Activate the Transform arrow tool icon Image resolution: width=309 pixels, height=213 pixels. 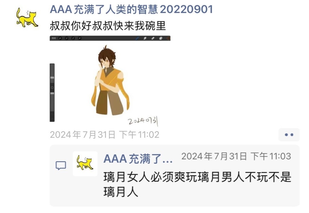click(x=79, y=38)
